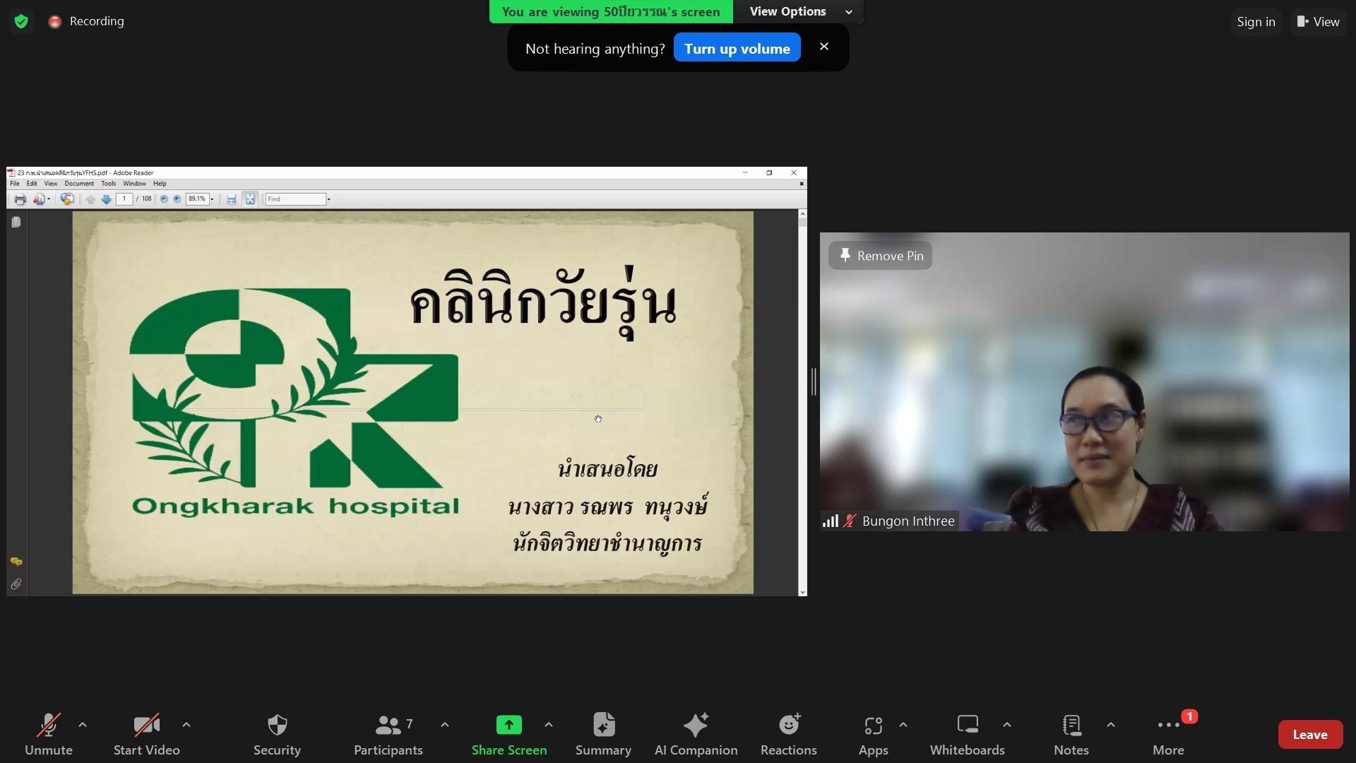Open the File menu in Adobe Reader
The image size is (1356, 763).
tap(15, 184)
